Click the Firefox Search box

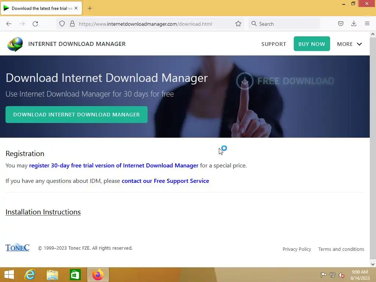point(284,24)
